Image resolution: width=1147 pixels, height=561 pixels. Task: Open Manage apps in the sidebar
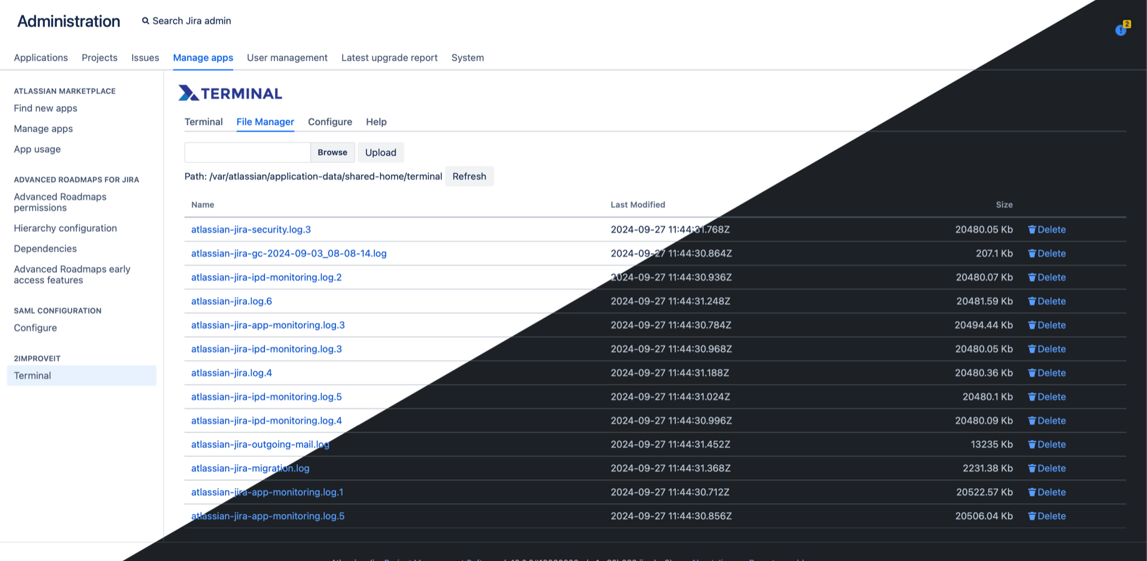click(x=43, y=128)
